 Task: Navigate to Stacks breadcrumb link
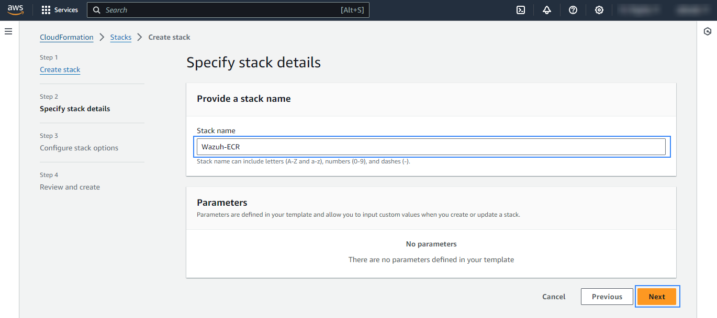pyautogui.click(x=120, y=37)
